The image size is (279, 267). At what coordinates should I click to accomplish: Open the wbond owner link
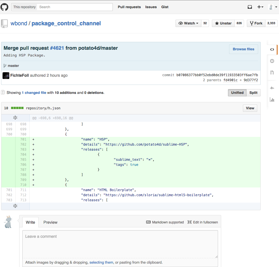(x=19, y=23)
